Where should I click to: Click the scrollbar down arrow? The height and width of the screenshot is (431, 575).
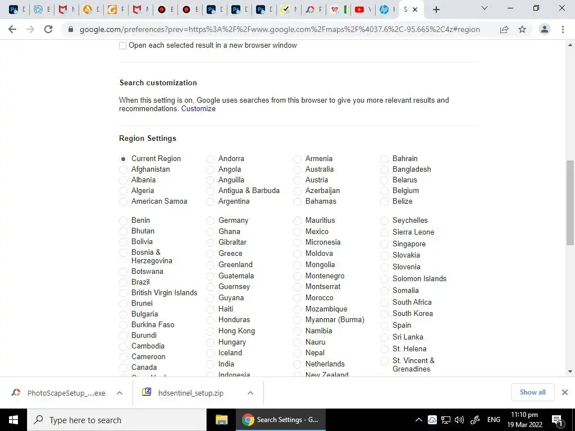(570, 372)
